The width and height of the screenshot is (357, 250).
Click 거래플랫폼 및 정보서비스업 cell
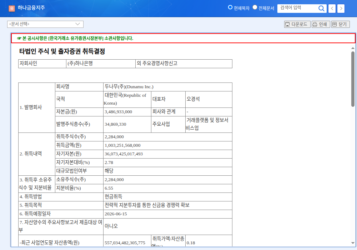point(209,124)
